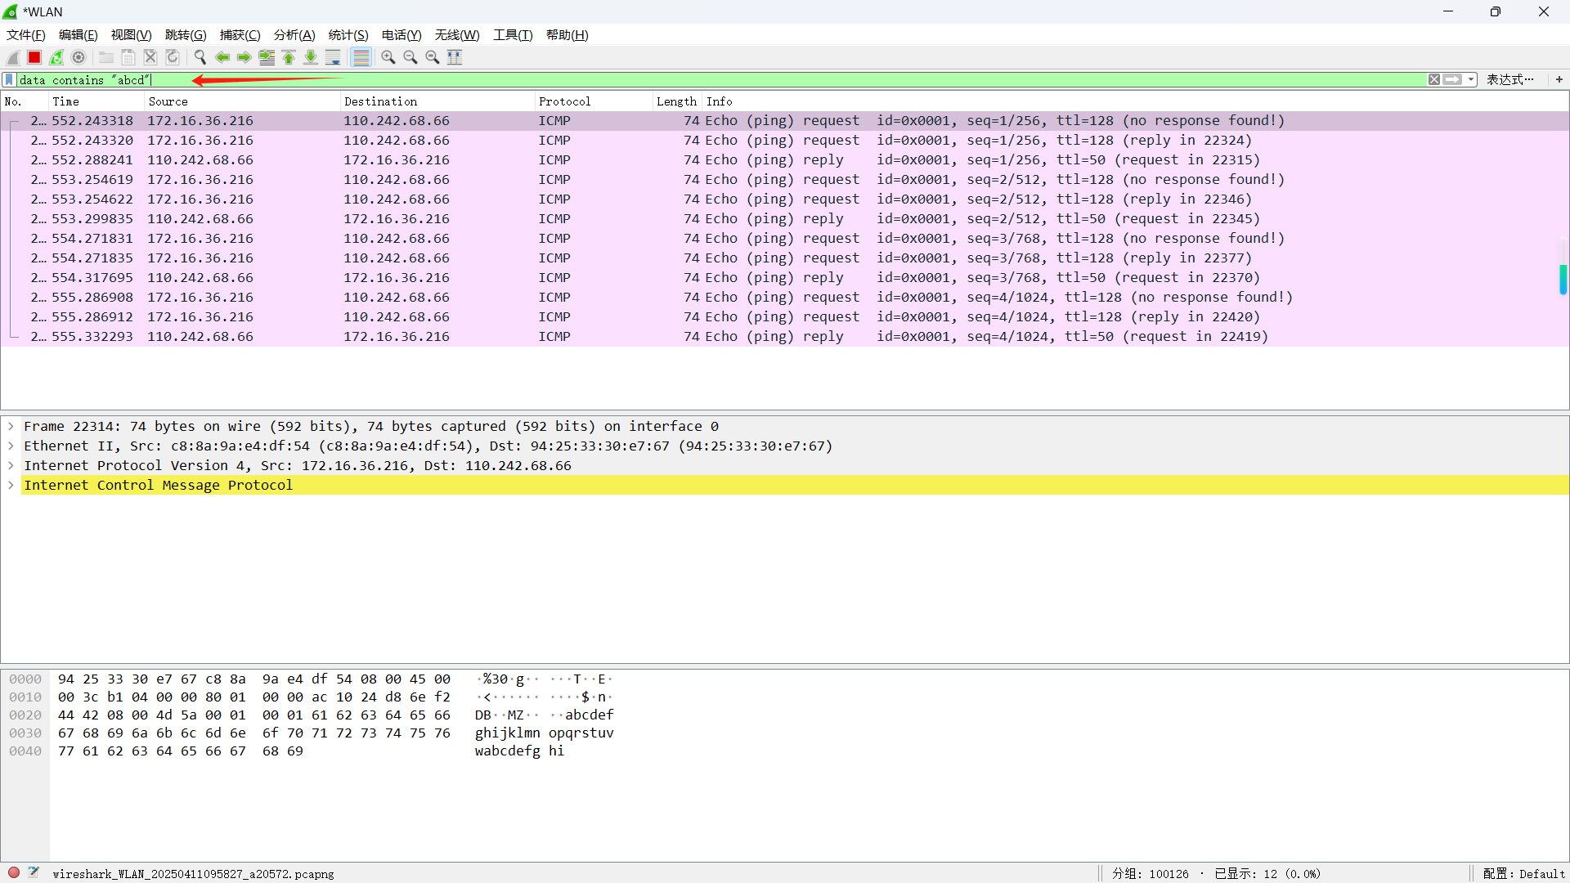Open the find packet toolbar icon
Screen dimensions: 1570x883
200,57
